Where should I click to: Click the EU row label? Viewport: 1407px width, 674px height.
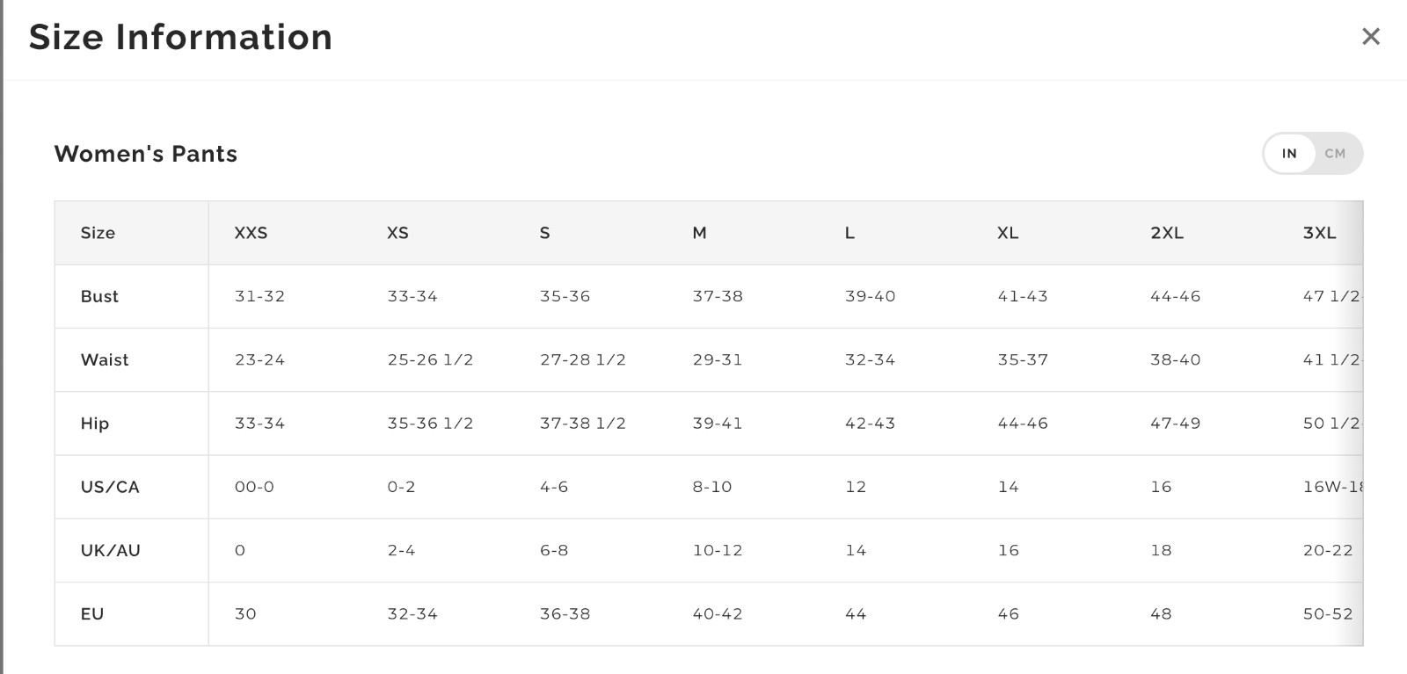coord(92,614)
